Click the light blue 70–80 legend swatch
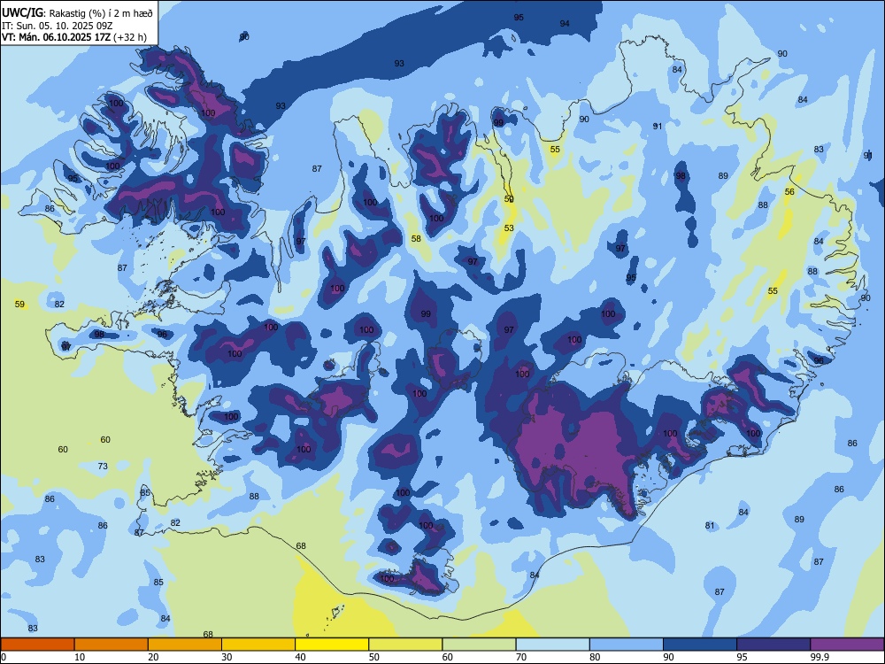The image size is (885, 664). [x=552, y=645]
